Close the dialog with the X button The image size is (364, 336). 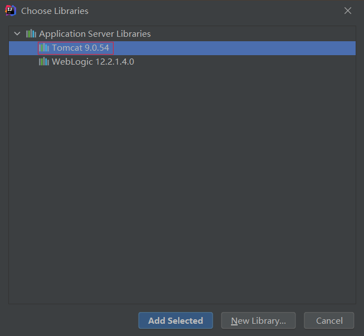(x=348, y=11)
